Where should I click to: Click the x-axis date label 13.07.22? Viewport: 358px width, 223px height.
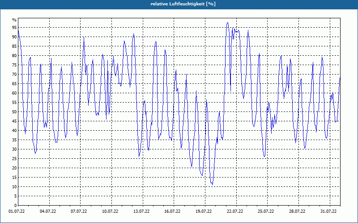141,211
